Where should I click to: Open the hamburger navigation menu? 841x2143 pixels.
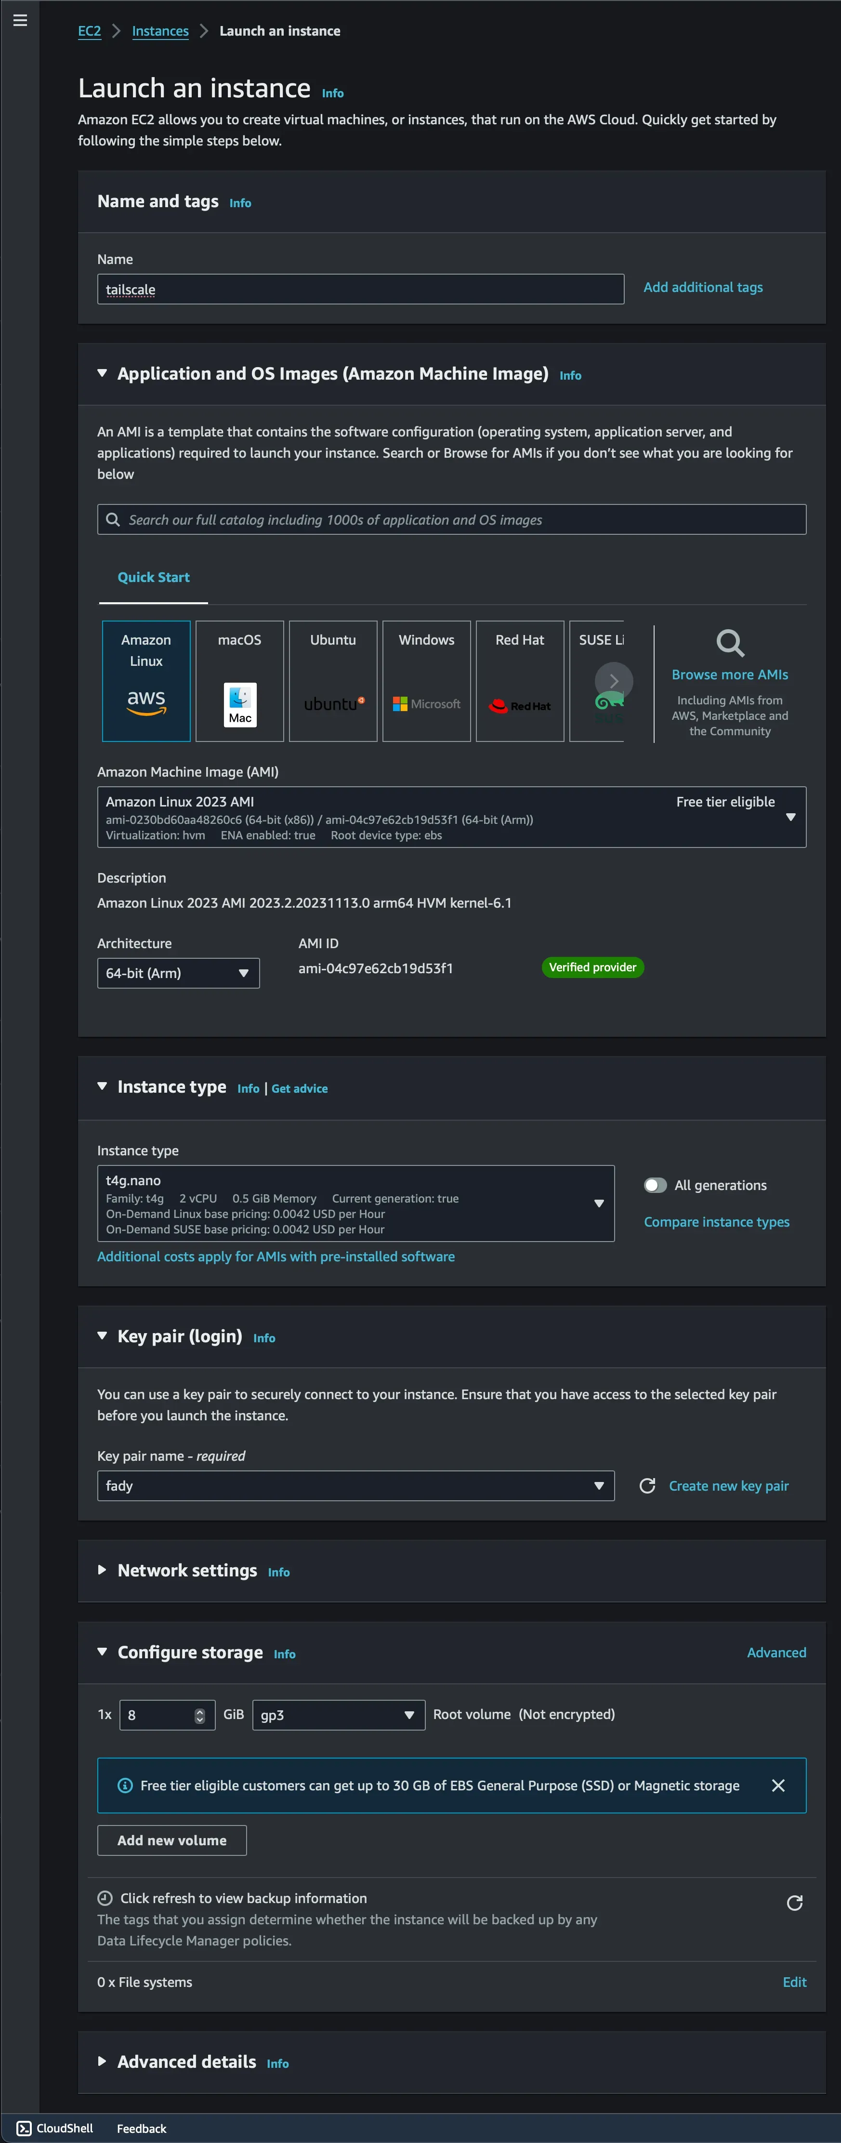point(20,21)
